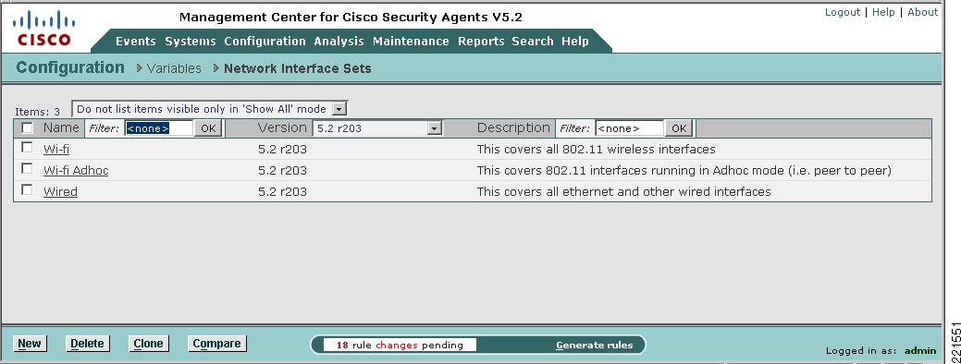Click the Logout link
Viewport: 961px width, 364px height.
(842, 12)
